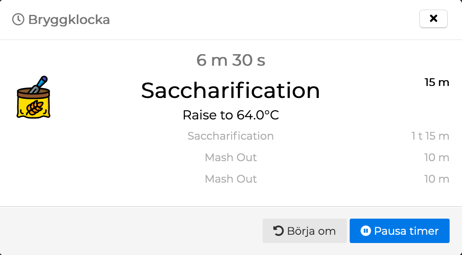Click the first Mash Out's 10 m duration
The height and width of the screenshot is (255, 462).
436,157
